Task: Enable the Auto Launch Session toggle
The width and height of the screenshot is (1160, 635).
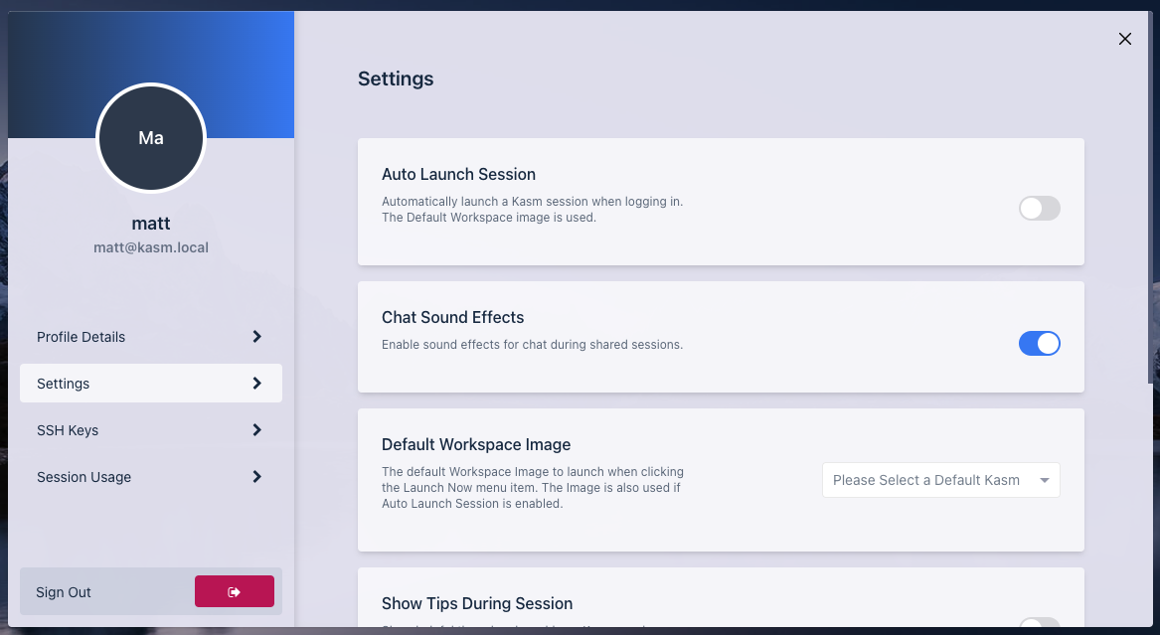Action: [x=1039, y=208]
